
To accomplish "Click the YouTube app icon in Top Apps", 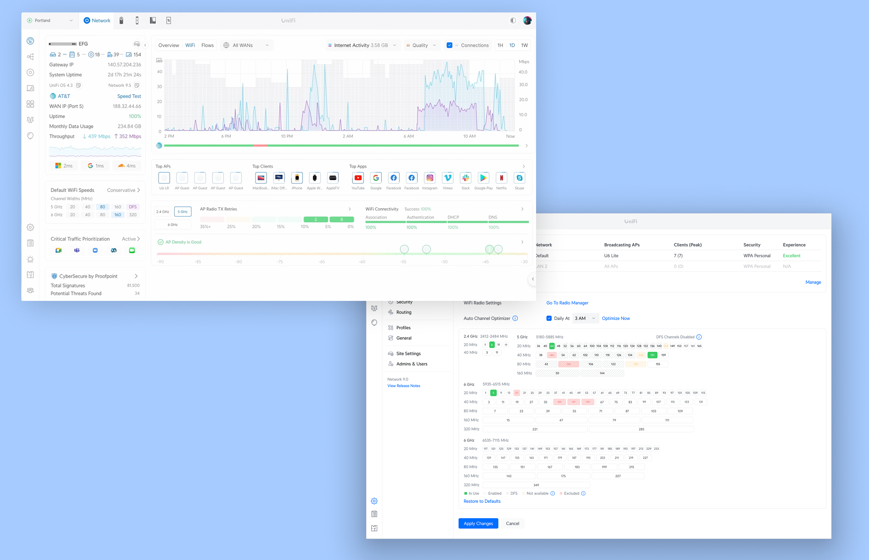I will (358, 178).
